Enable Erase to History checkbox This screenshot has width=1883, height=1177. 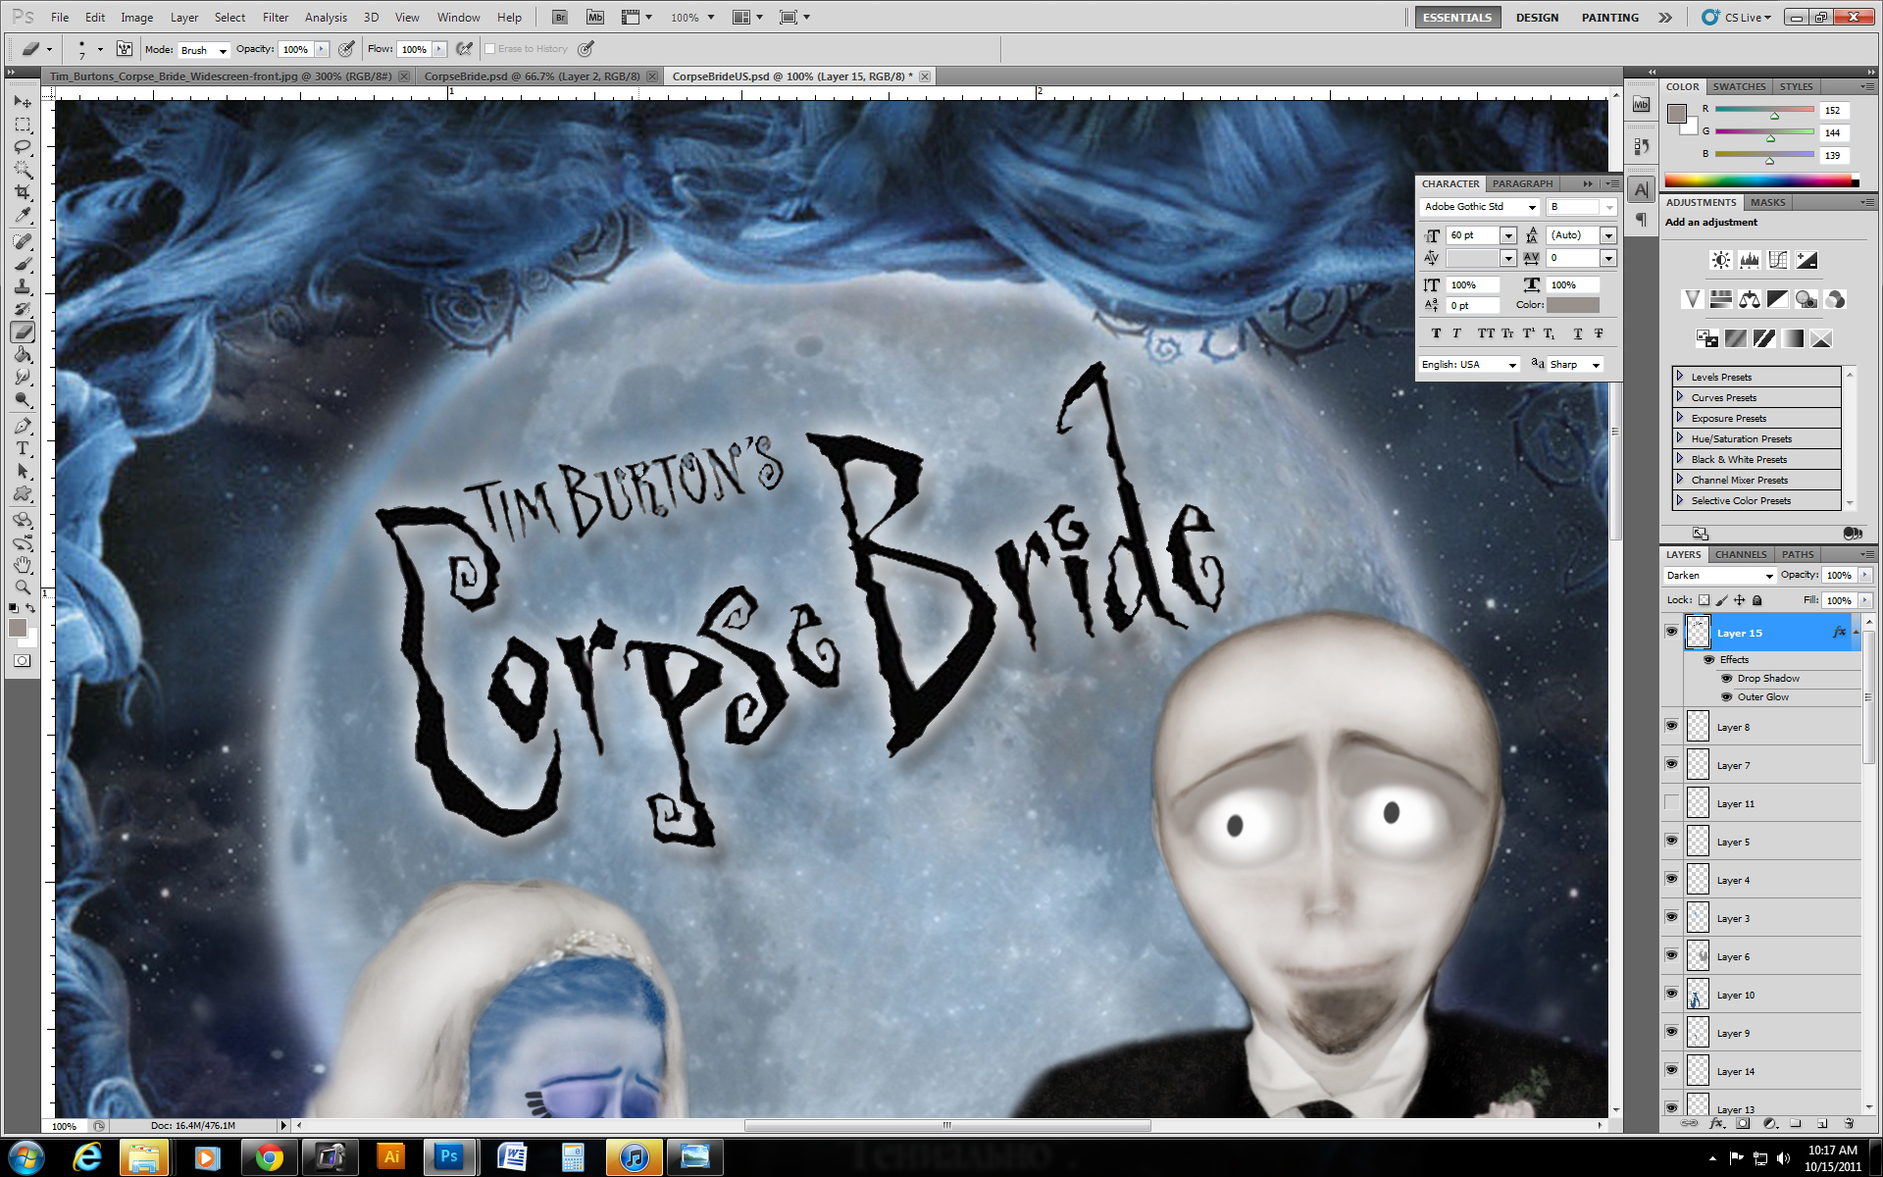click(x=489, y=49)
